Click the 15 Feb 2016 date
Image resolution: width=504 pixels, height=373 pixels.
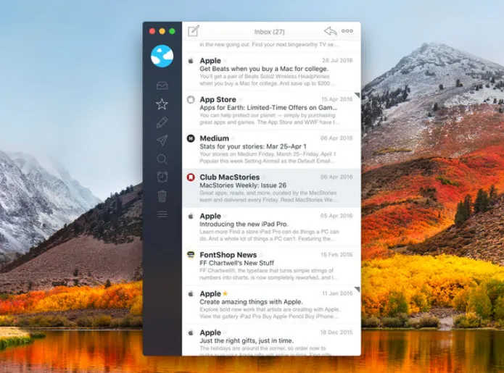click(x=336, y=254)
